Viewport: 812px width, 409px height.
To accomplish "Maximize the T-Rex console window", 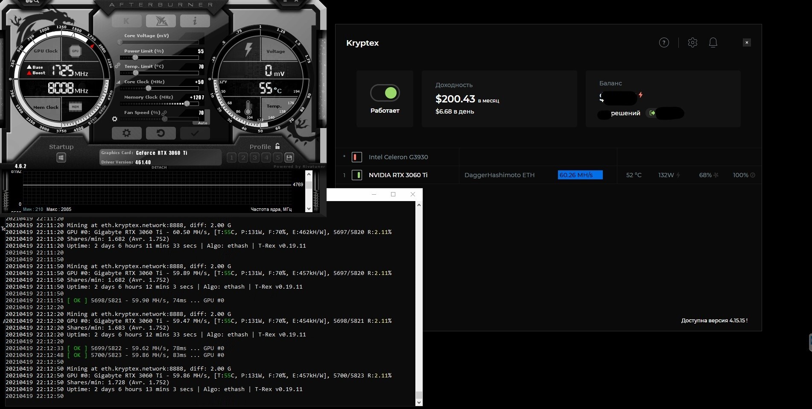I will coord(393,194).
